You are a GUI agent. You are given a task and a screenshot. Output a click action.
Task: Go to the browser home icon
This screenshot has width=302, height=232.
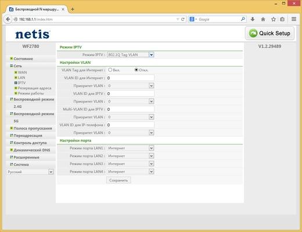click(x=263, y=19)
